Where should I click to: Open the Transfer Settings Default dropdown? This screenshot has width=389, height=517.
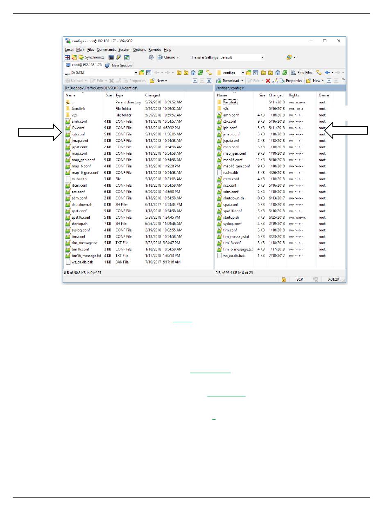242,57
